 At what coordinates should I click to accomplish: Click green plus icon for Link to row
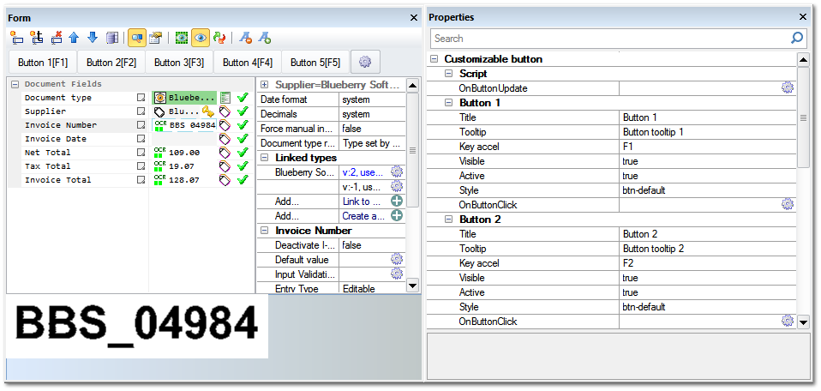[x=397, y=201]
